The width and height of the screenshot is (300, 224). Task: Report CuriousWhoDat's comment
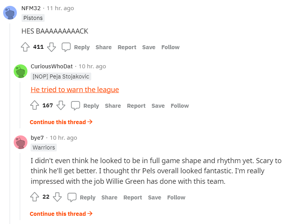pyautogui.click(x=136, y=106)
